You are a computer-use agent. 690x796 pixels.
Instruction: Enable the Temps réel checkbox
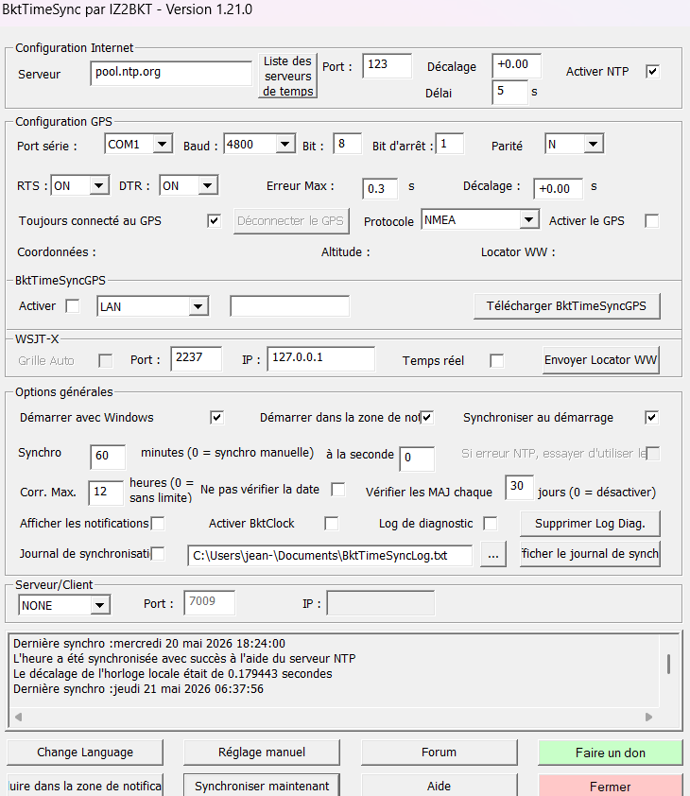point(496,361)
